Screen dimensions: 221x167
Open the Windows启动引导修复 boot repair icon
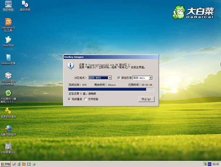coord(8,75)
